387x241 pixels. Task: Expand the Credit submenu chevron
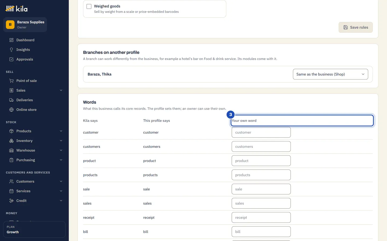tap(61, 201)
